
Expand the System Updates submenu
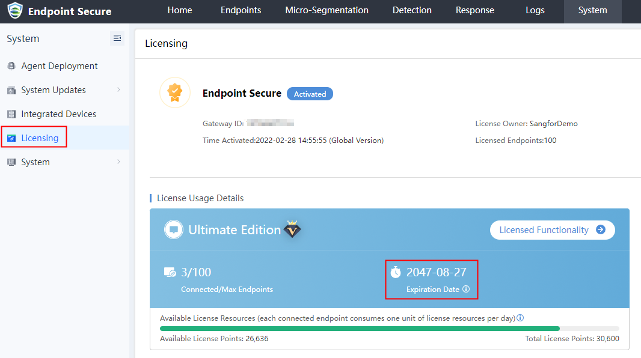point(118,90)
